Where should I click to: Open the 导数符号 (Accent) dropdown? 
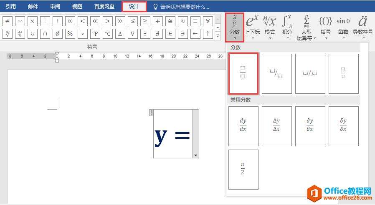[363, 27]
